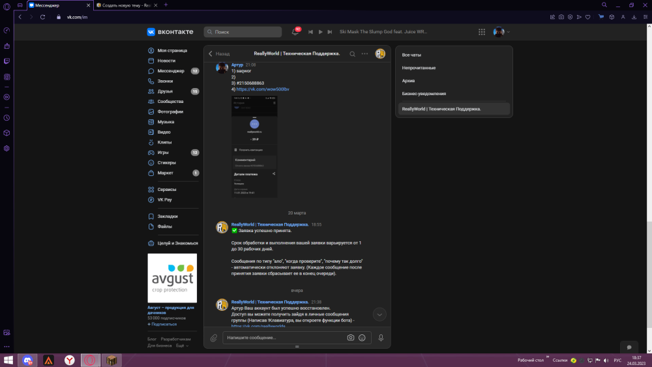Image resolution: width=652 pixels, height=367 pixels.
Task: Open chat actions three-dot menu
Action: point(364,53)
